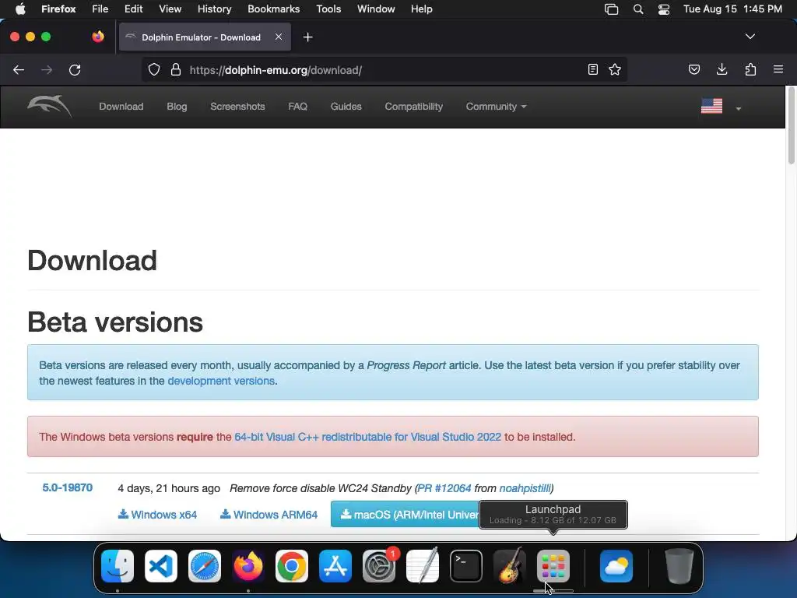Open the Apple menu
Viewport: 797px width, 598px height.
tap(20, 9)
